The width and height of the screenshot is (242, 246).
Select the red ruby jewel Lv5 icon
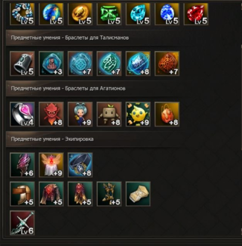click(x=196, y=14)
